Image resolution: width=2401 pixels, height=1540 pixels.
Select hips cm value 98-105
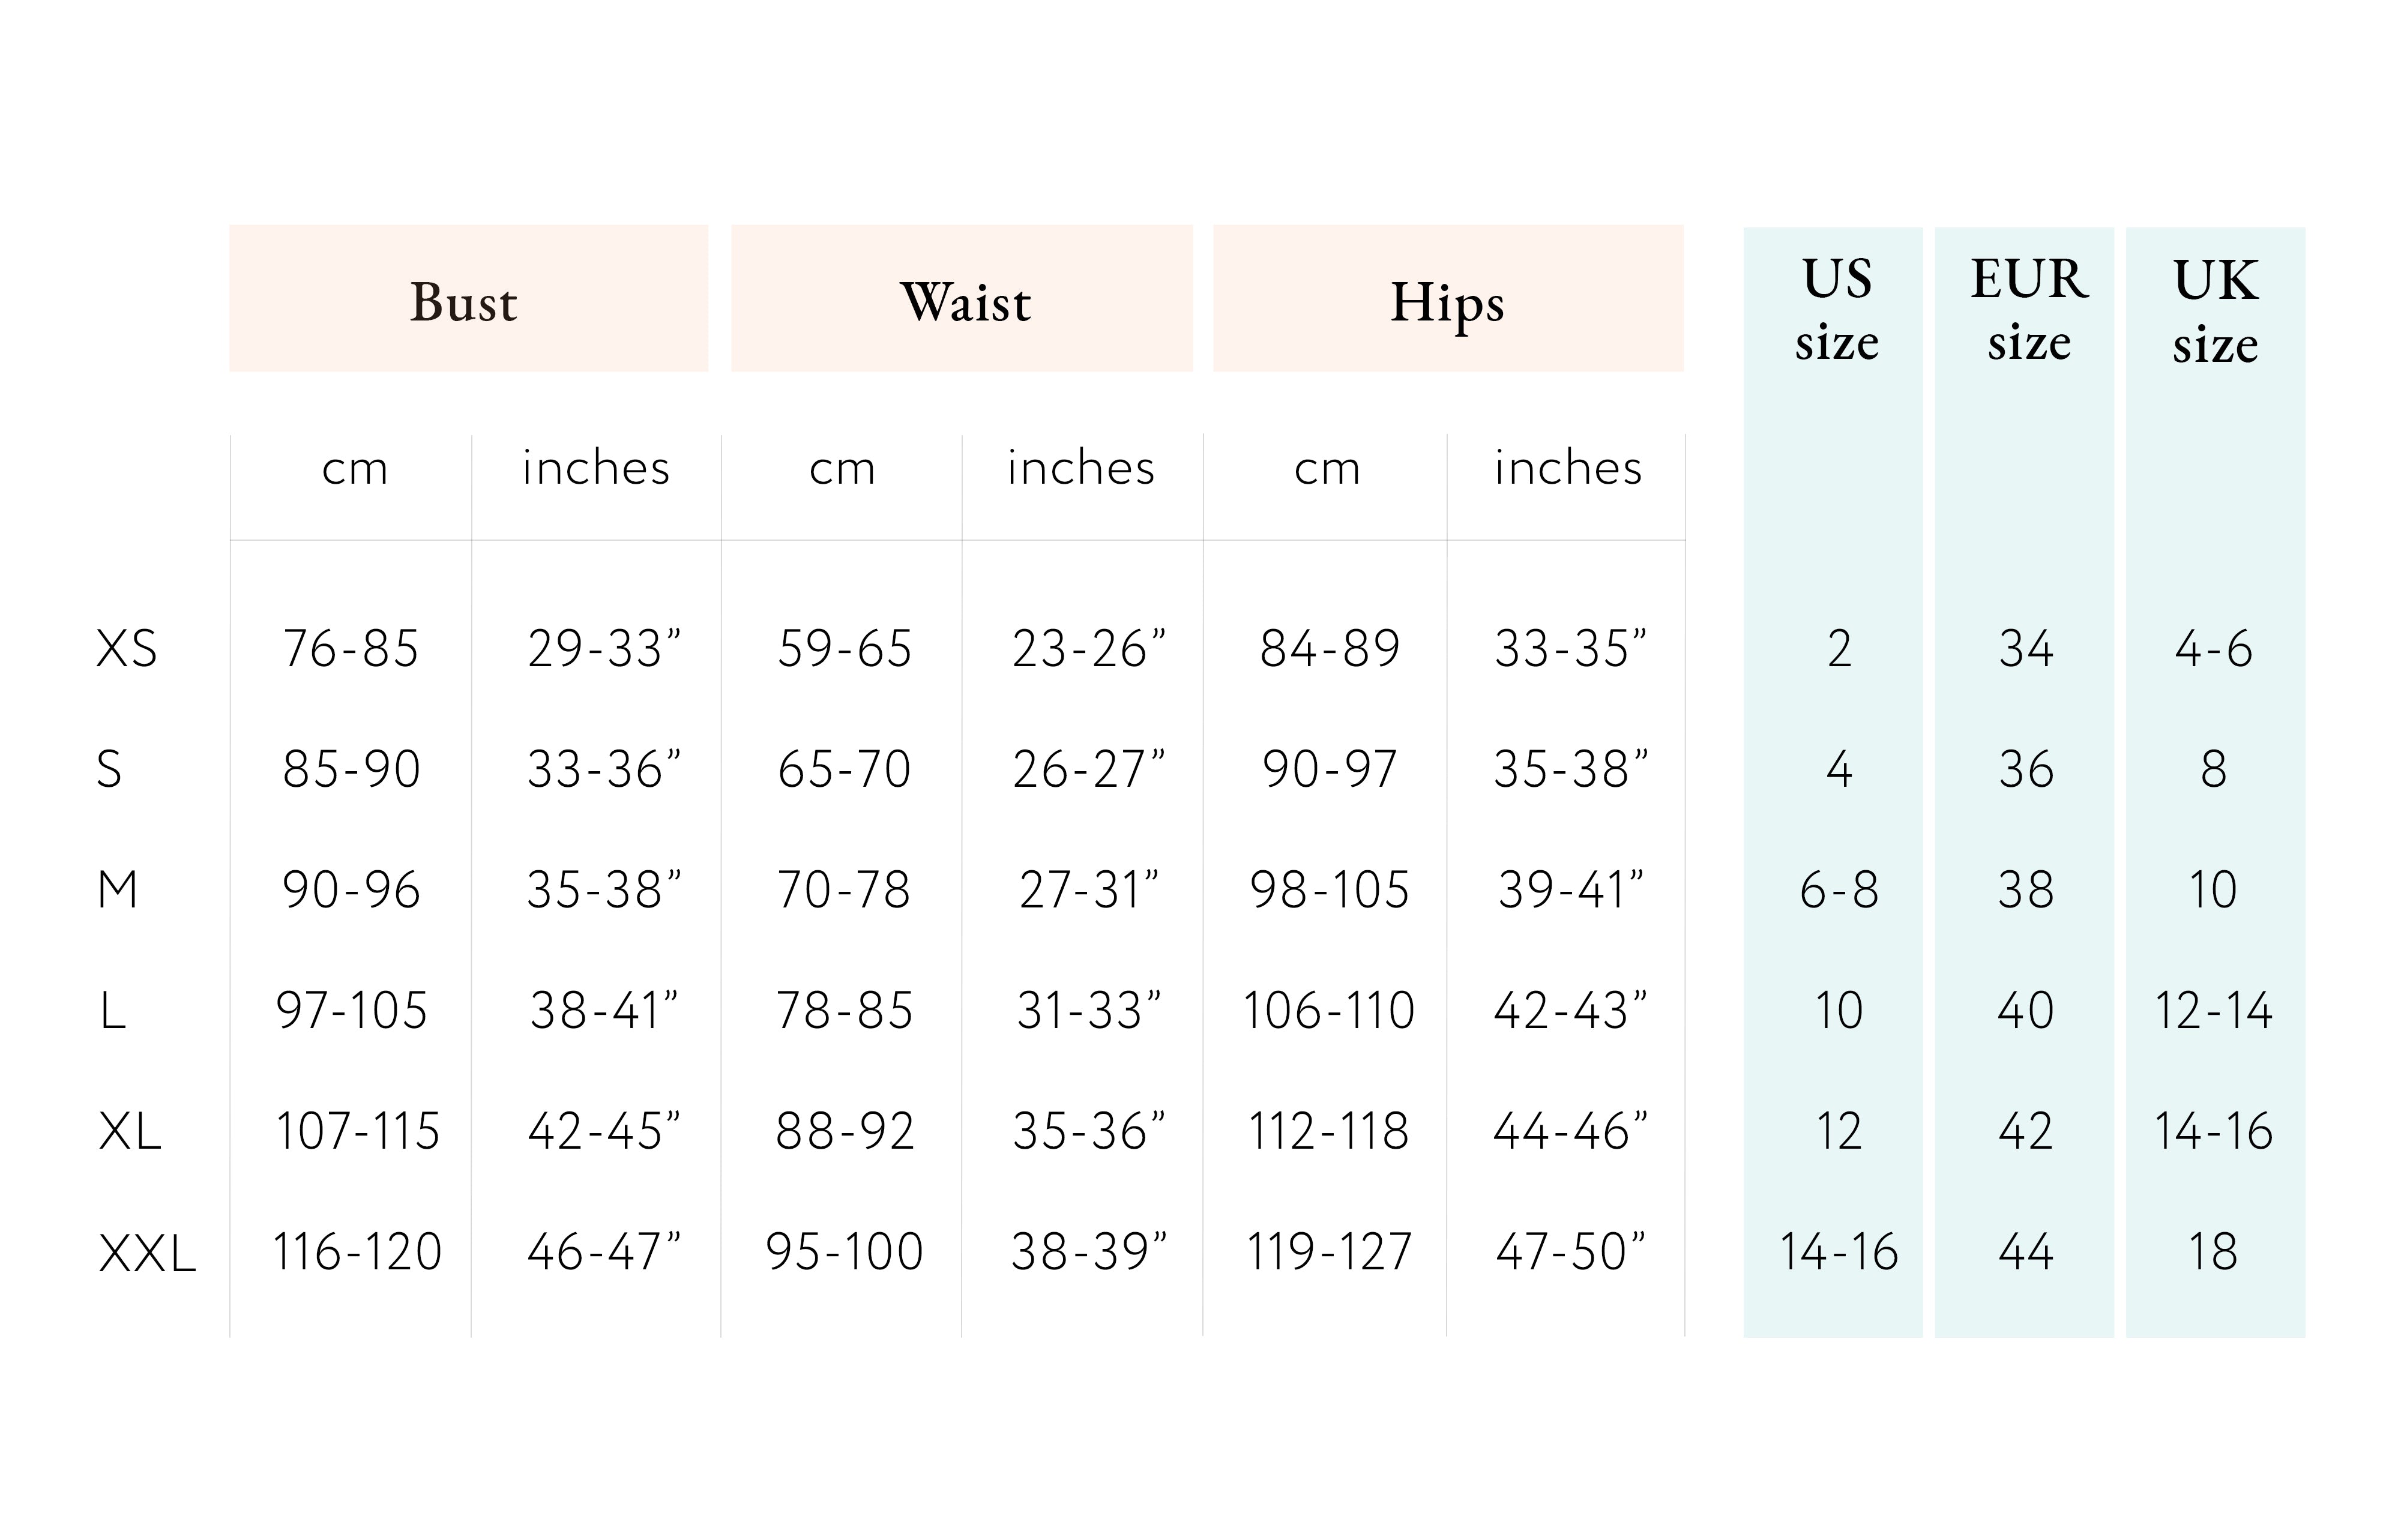coord(1329,890)
